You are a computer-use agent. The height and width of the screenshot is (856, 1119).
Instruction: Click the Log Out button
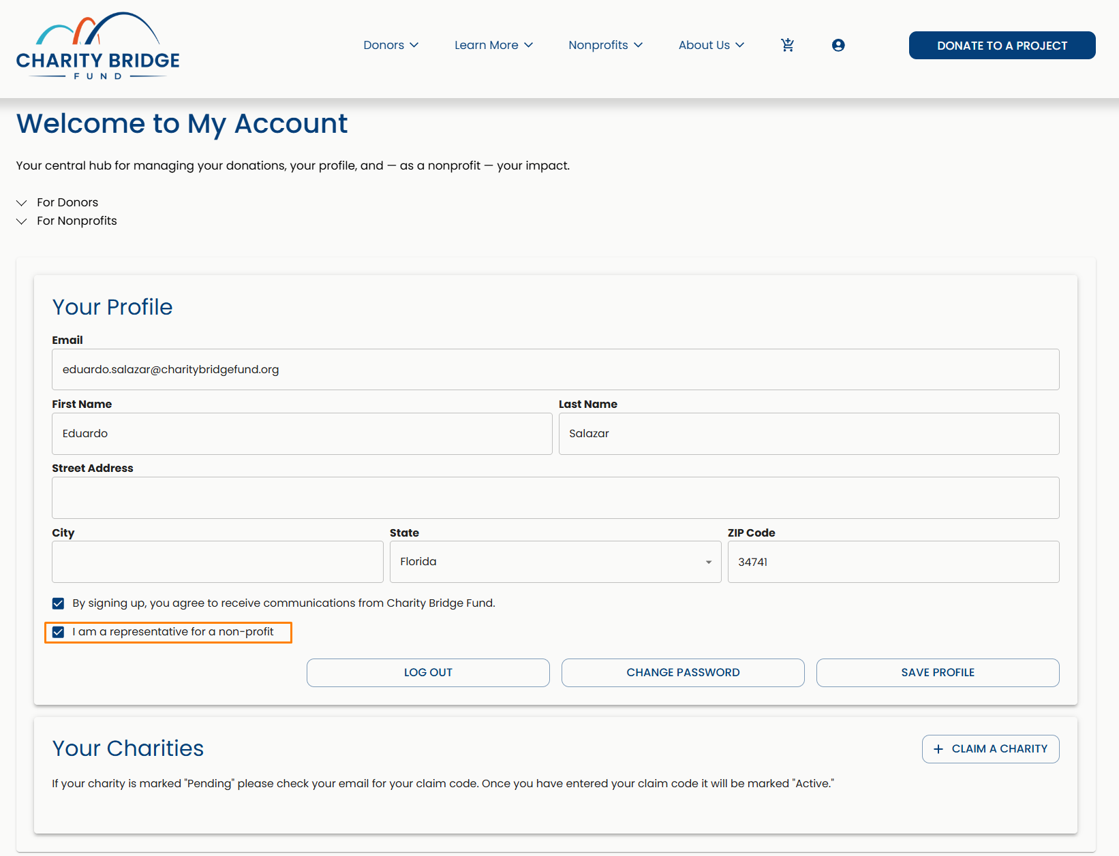coord(428,673)
